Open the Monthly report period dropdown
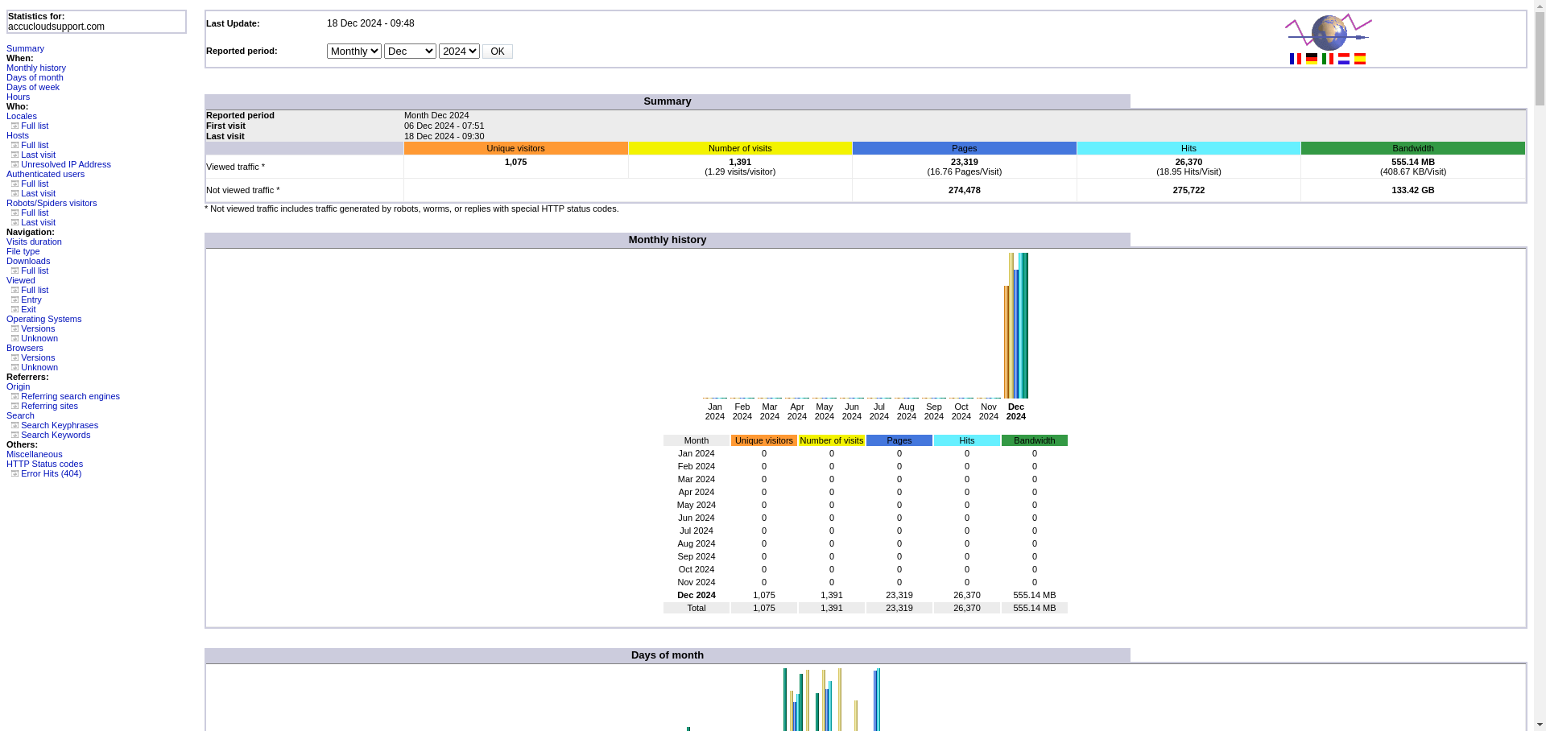 tap(353, 52)
